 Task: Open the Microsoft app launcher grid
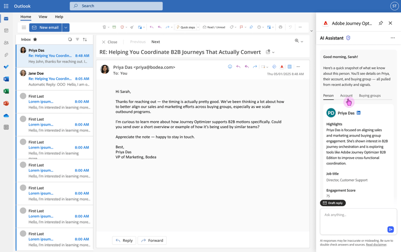click(x=6, y=6)
